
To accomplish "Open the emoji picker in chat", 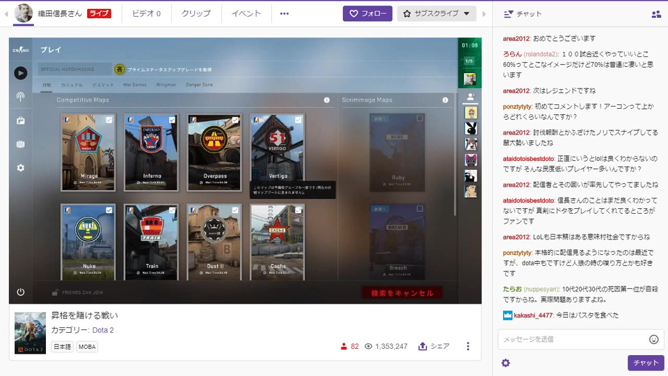I will pyautogui.click(x=653, y=339).
